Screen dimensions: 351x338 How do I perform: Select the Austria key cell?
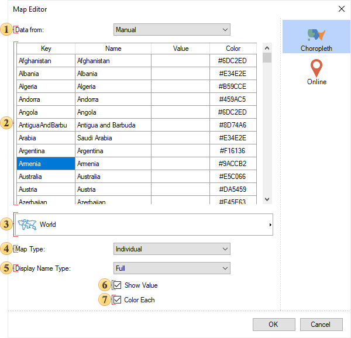pos(46,189)
